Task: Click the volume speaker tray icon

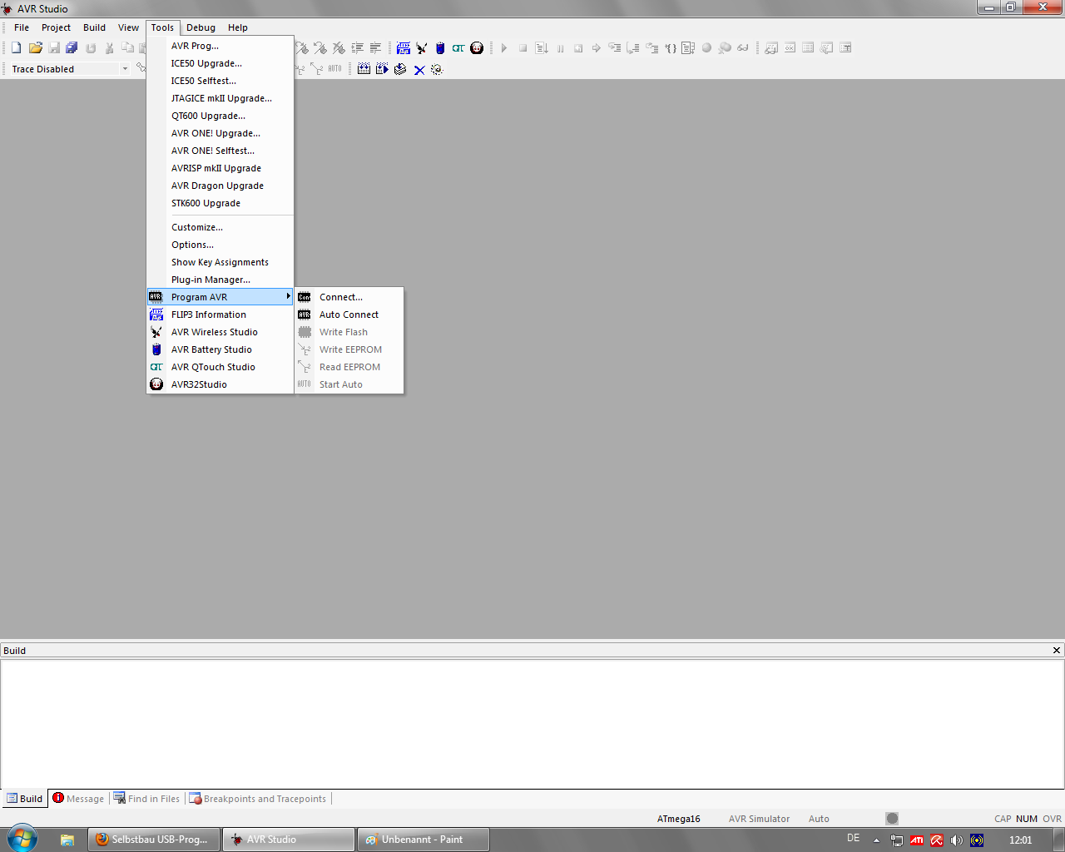Action: (x=957, y=840)
